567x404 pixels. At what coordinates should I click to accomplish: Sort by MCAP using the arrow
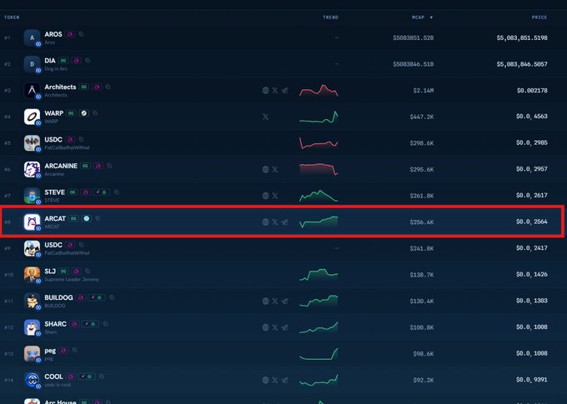click(431, 17)
